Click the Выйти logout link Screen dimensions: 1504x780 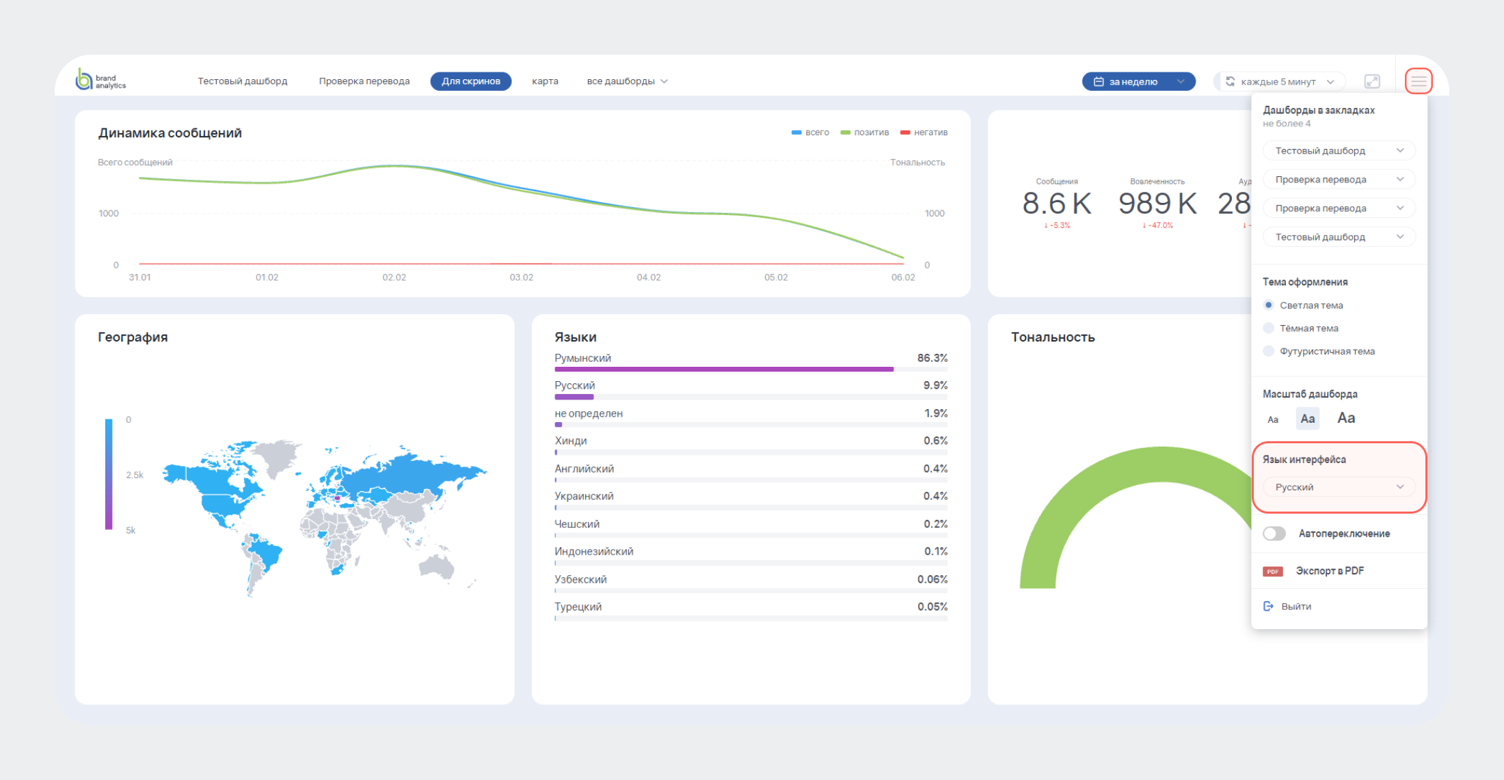[1295, 606]
